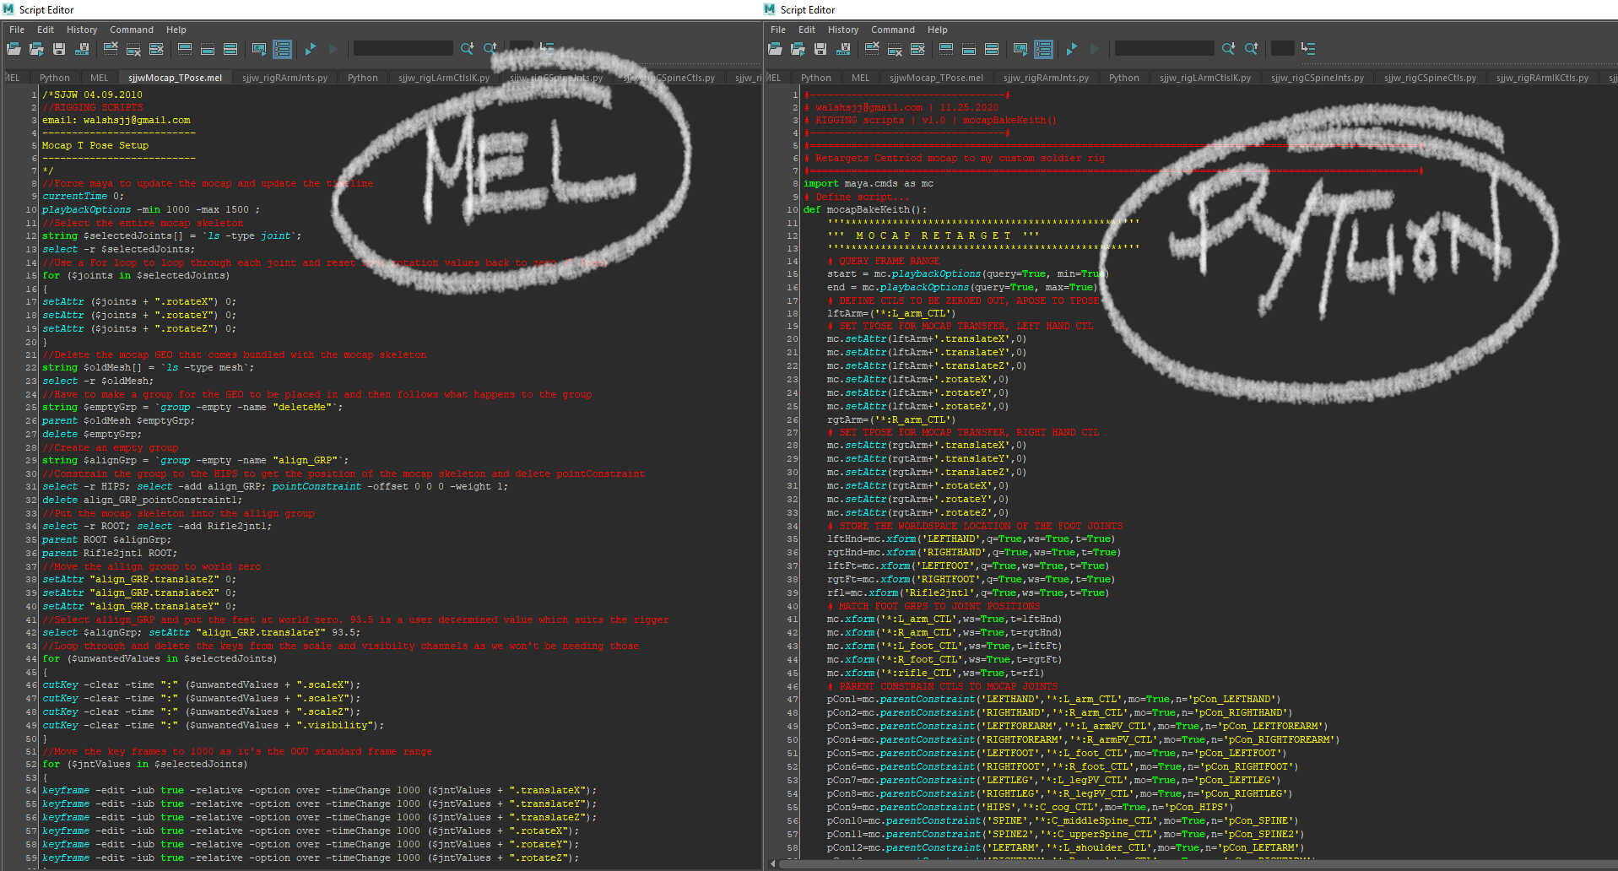This screenshot has width=1618, height=871.
Task: Open sjjw_rigCSpineCtls.py tab in right editor
Action: point(1430,78)
